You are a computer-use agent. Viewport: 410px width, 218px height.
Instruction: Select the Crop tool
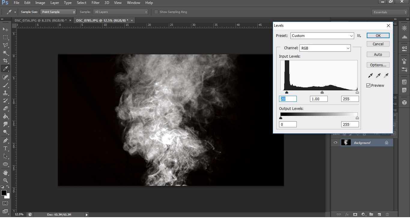click(x=5, y=61)
